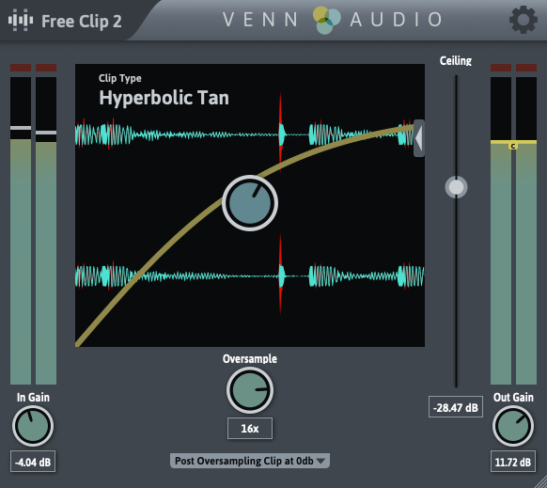Reset right output channel clip indicator
The height and width of the screenshot is (488, 547).
pyautogui.click(x=526, y=68)
